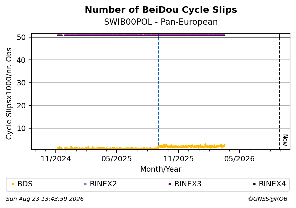Click the 11/2025 x-axis tick label
This screenshot has height=208, width=296.
[x=178, y=159]
